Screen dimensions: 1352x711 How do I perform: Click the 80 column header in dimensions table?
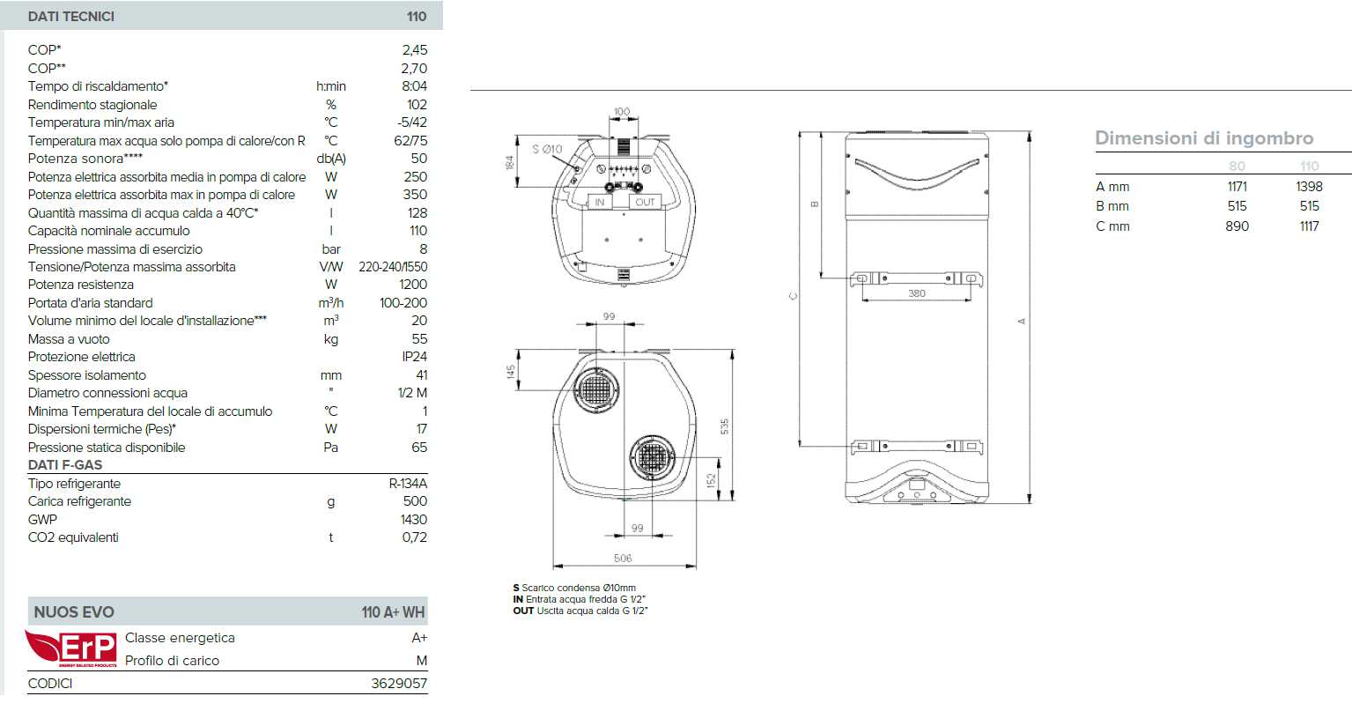click(x=1237, y=166)
